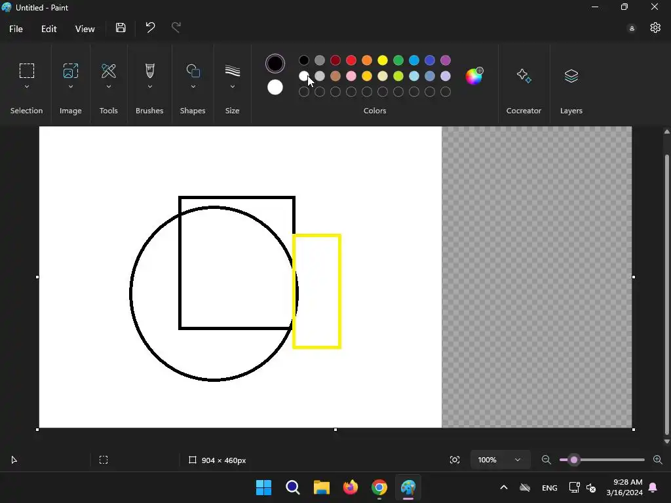
Task: Open taskbar Search
Action: pyautogui.click(x=293, y=487)
